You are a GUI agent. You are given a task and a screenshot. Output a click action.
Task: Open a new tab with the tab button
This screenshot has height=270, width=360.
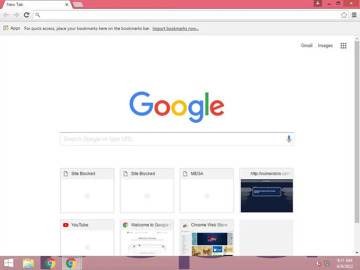point(78,5)
